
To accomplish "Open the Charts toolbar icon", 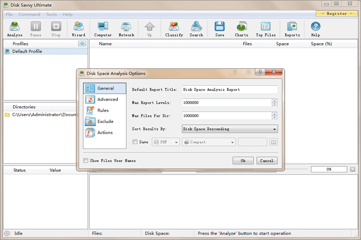I will coord(241,29).
